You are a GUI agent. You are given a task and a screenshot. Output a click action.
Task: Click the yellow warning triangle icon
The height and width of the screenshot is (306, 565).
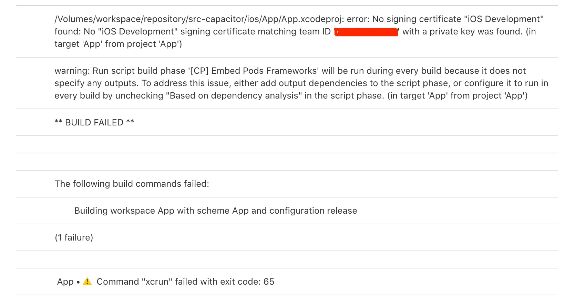(87, 282)
